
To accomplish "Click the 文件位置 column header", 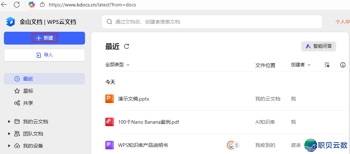I will tap(265, 65).
